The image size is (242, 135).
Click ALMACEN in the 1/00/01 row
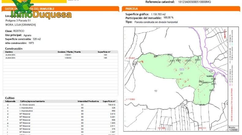(10, 55)
